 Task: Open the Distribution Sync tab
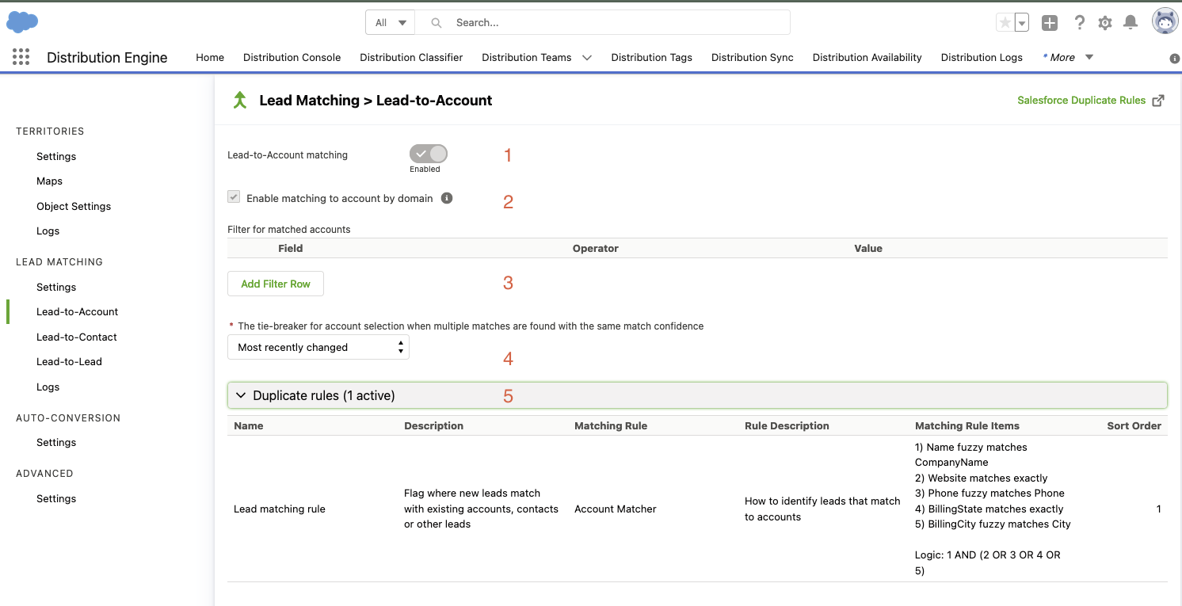[x=753, y=57]
